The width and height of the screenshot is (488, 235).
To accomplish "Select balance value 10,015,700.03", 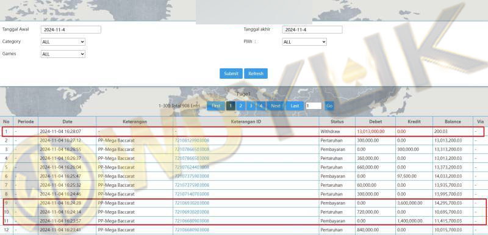I will [x=448, y=230].
